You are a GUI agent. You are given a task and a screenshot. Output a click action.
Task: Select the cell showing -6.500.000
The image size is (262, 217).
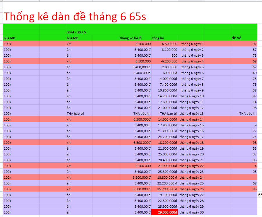(x=165, y=44)
